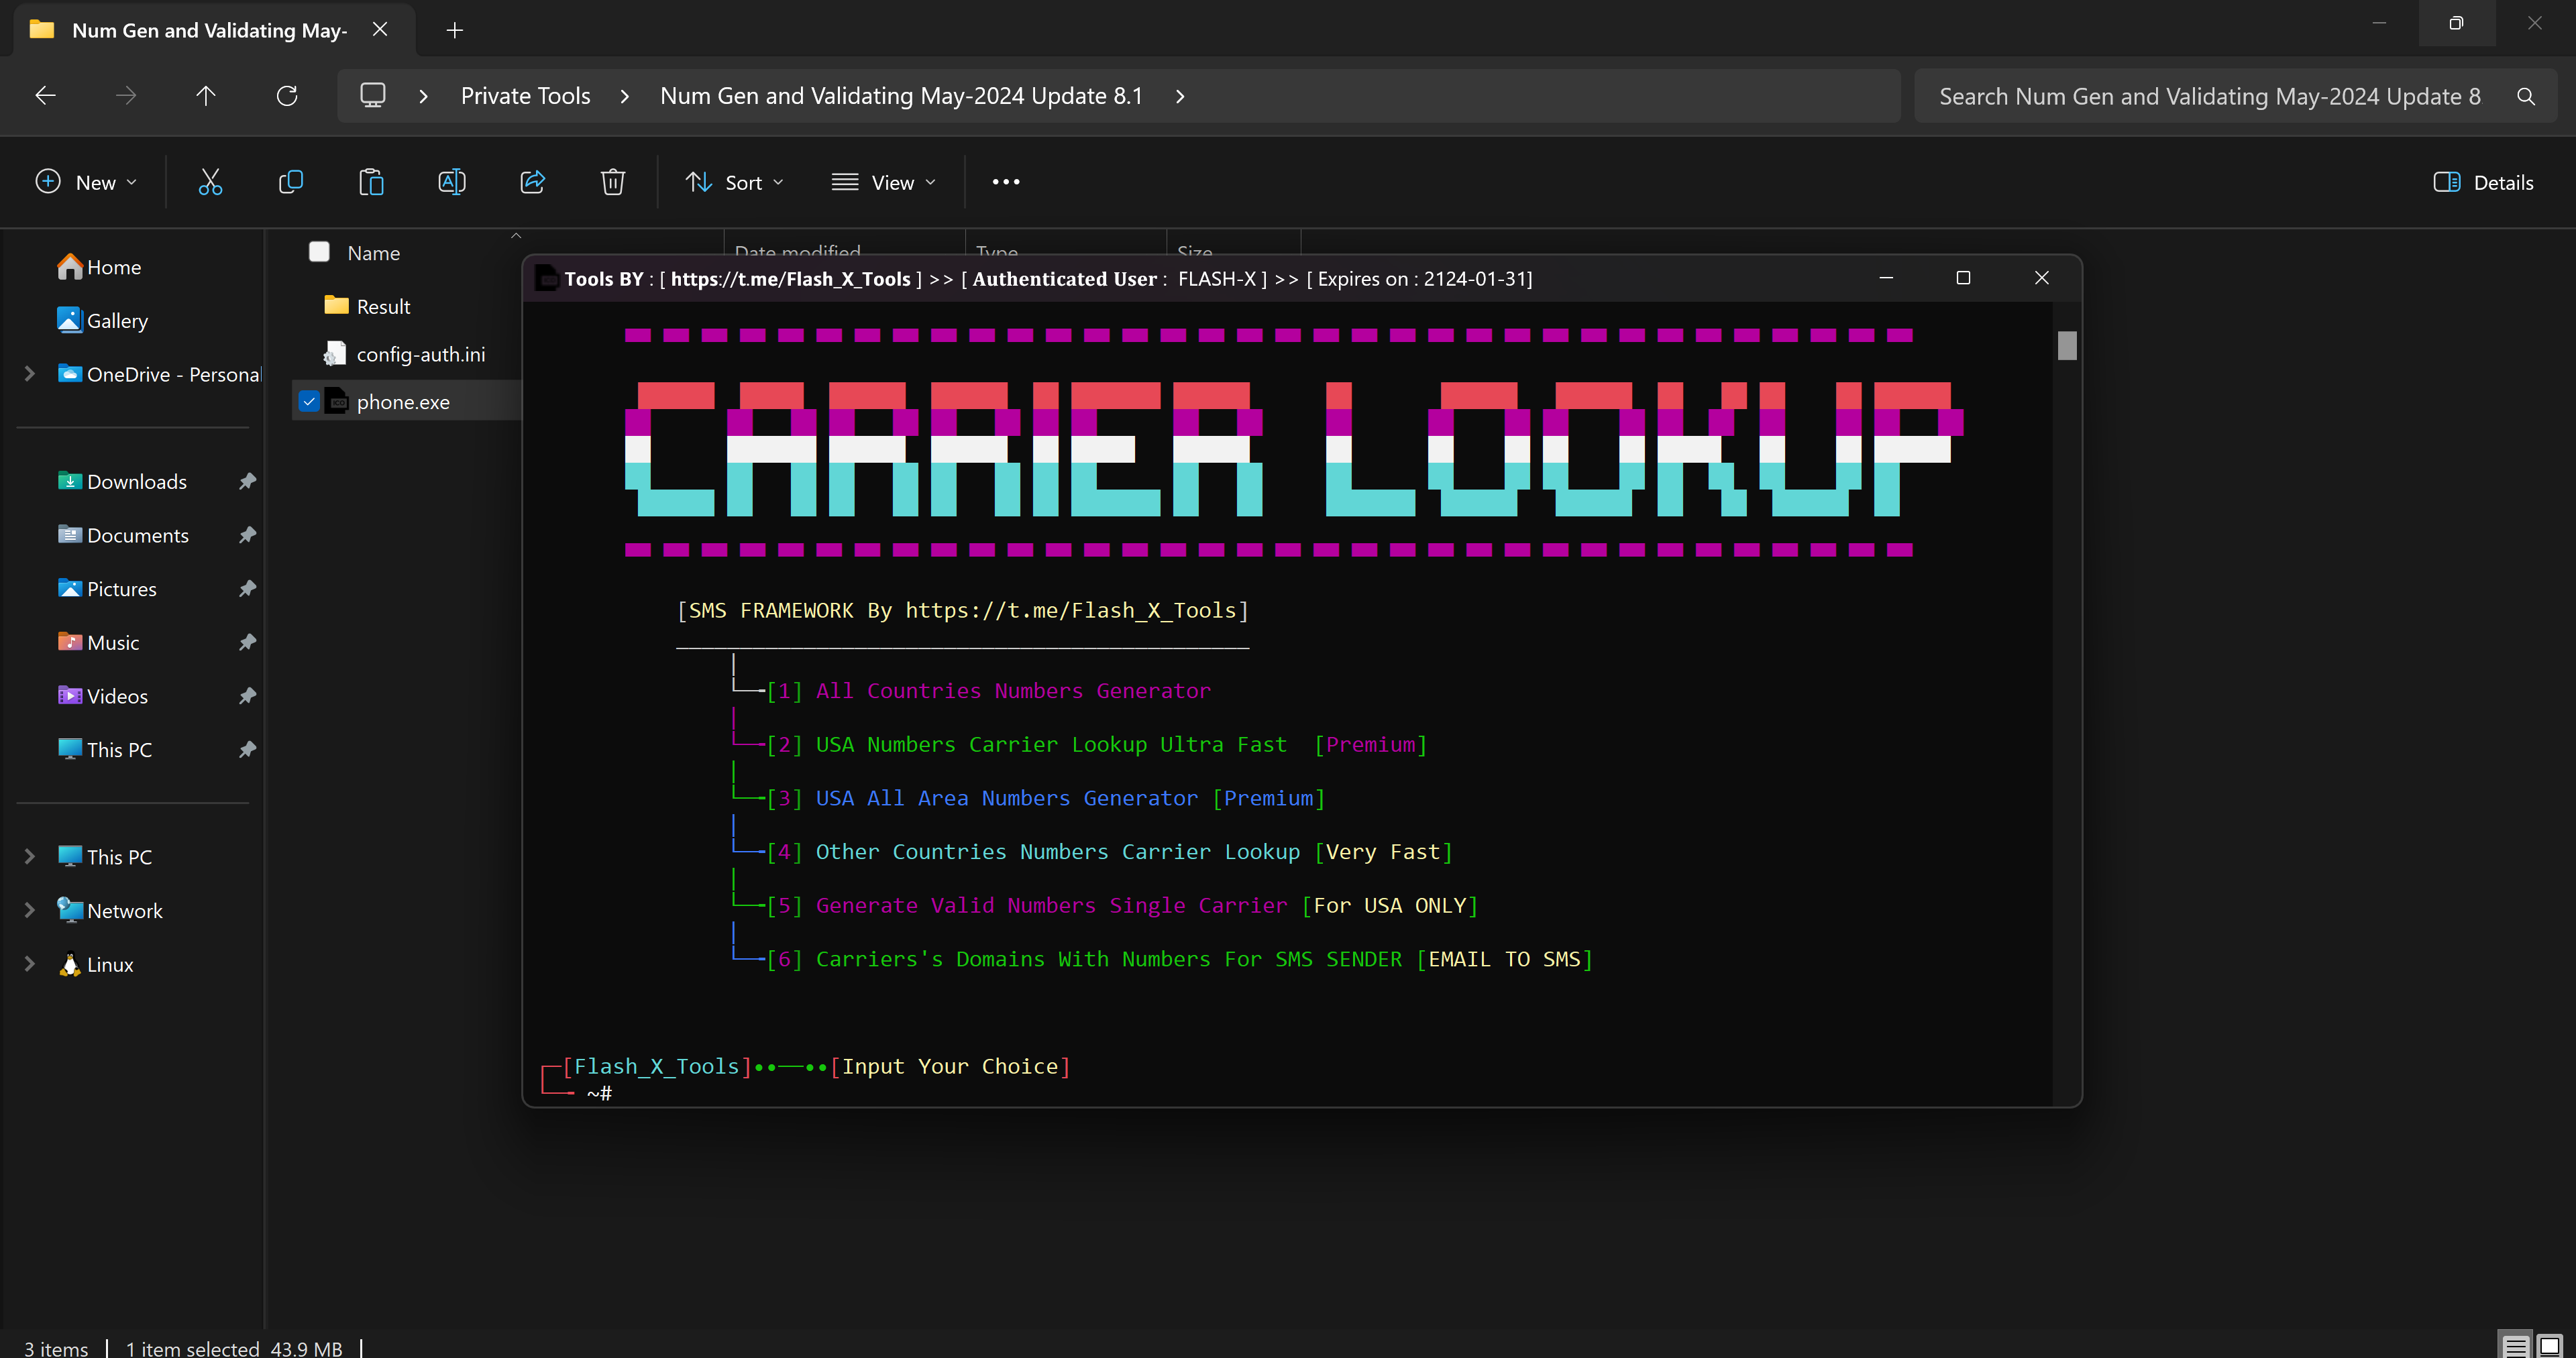The height and width of the screenshot is (1358, 2576).
Task: Expand the Linux tree node
Action: point(30,965)
